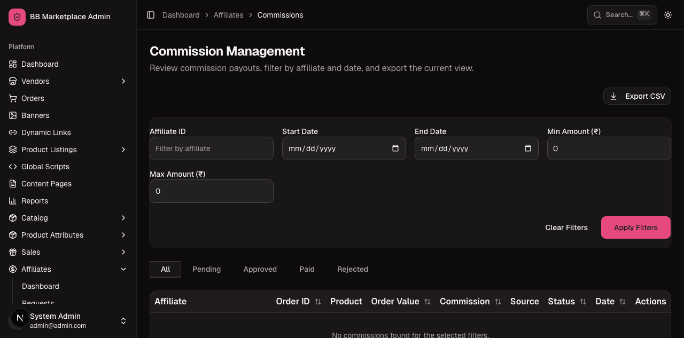Open Banners in the sidebar
This screenshot has height=338, width=684.
click(x=68, y=115)
